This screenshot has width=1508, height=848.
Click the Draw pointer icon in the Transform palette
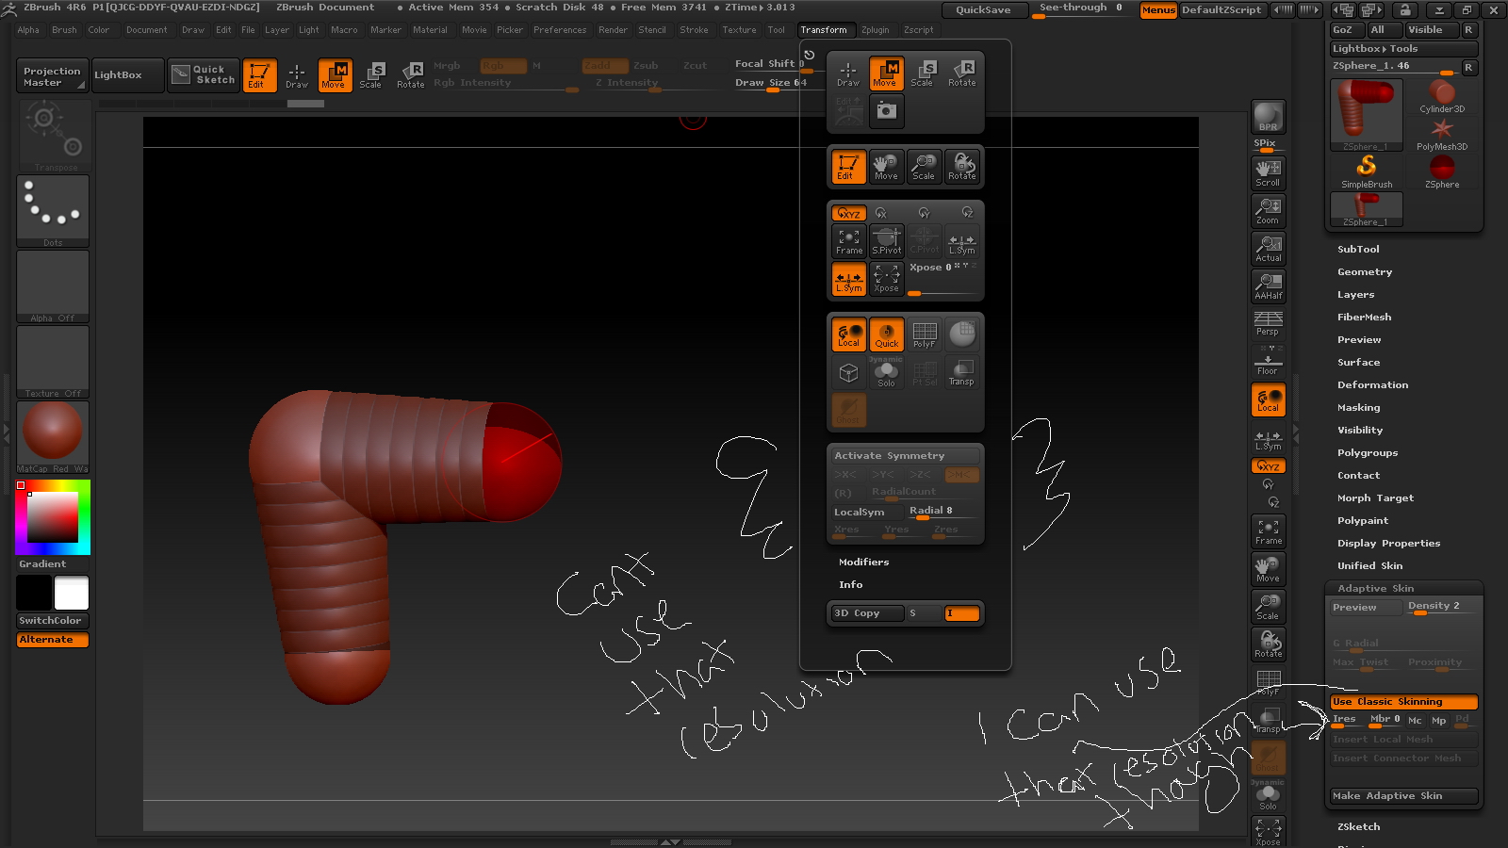[848, 73]
